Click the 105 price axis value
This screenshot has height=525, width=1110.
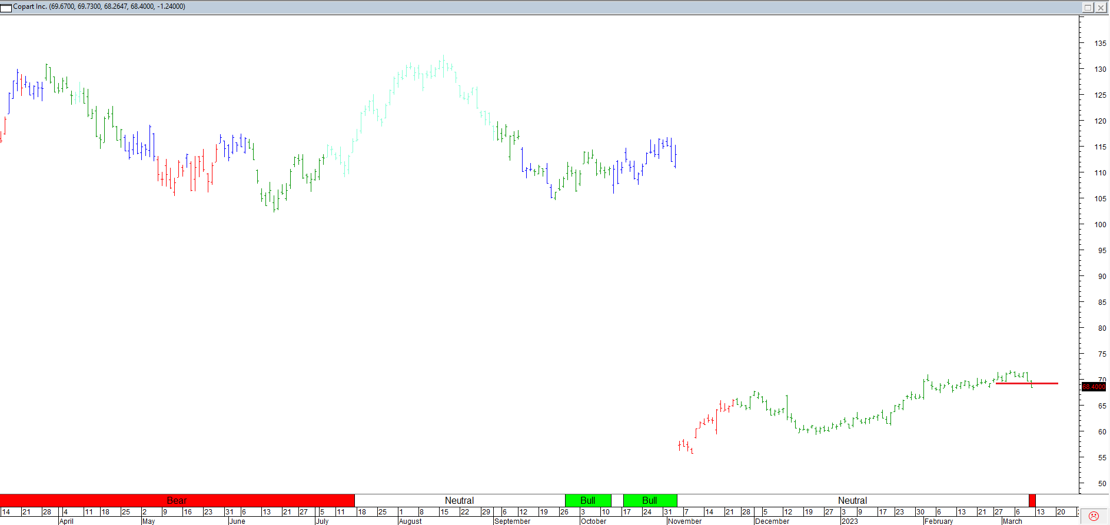(1100, 199)
